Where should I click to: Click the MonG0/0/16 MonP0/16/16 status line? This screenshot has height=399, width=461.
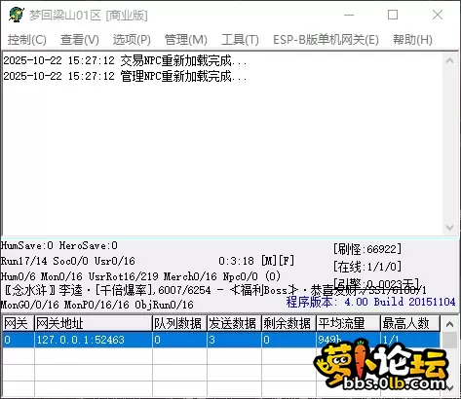(x=97, y=305)
